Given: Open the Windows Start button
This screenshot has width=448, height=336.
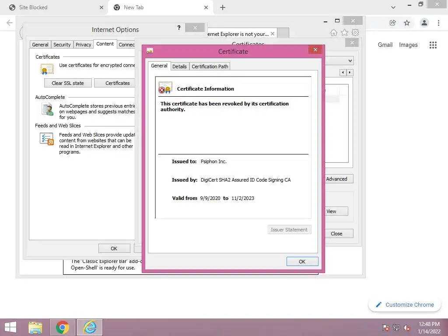Looking at the screenshot, I should 10,327.
